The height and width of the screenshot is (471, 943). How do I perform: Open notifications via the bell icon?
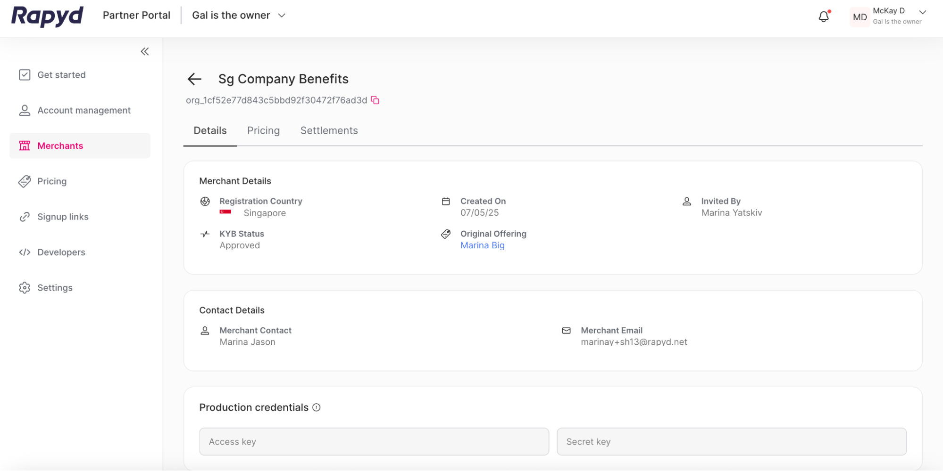click(824, 16)
